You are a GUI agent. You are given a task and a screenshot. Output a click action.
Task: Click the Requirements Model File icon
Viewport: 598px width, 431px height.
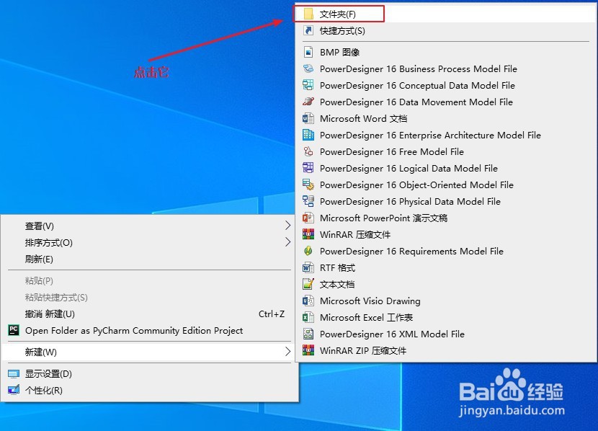click(x=308, y=252)
